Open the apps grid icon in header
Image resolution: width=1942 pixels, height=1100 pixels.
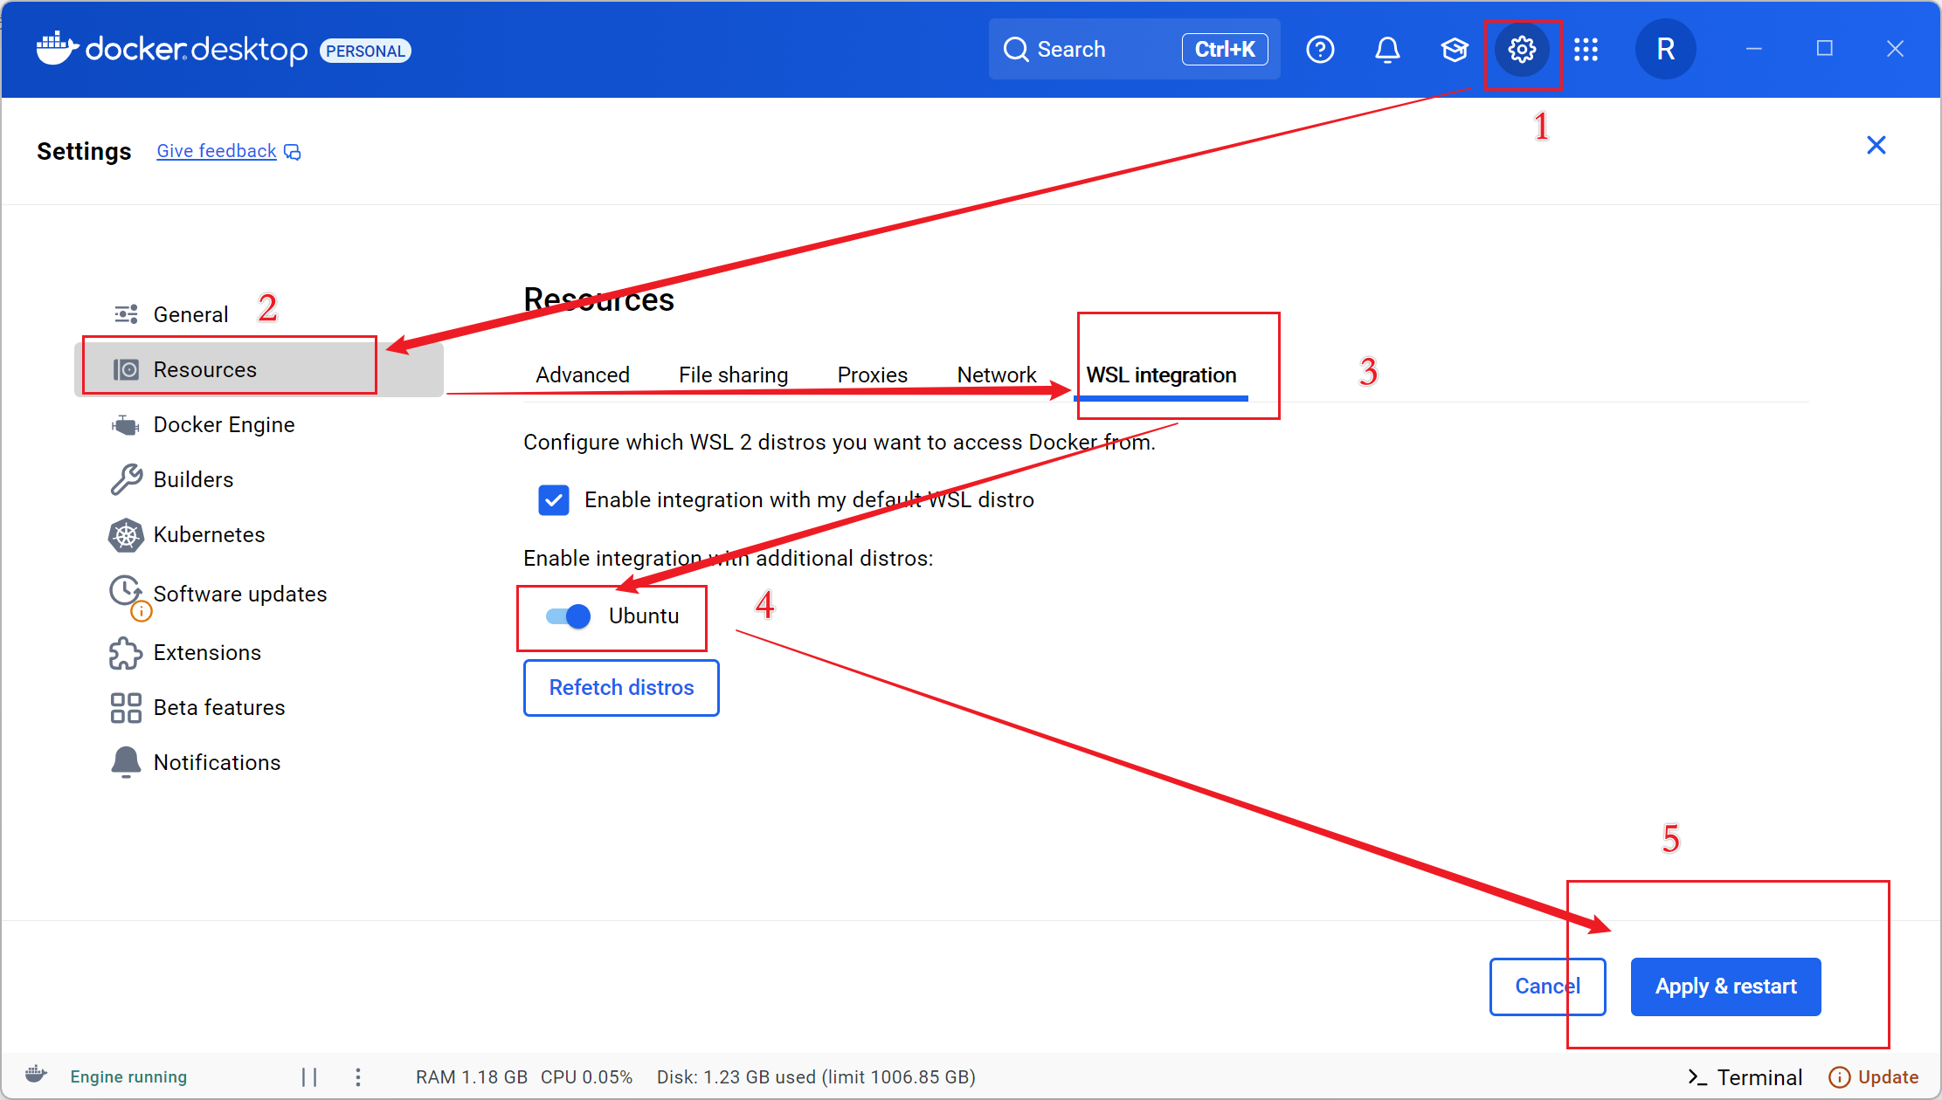point(1586,50)
